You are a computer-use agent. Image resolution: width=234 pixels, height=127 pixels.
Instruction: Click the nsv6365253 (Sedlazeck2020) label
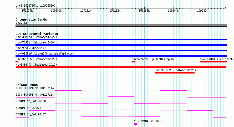pyautogui.click(x=36, y=37)
